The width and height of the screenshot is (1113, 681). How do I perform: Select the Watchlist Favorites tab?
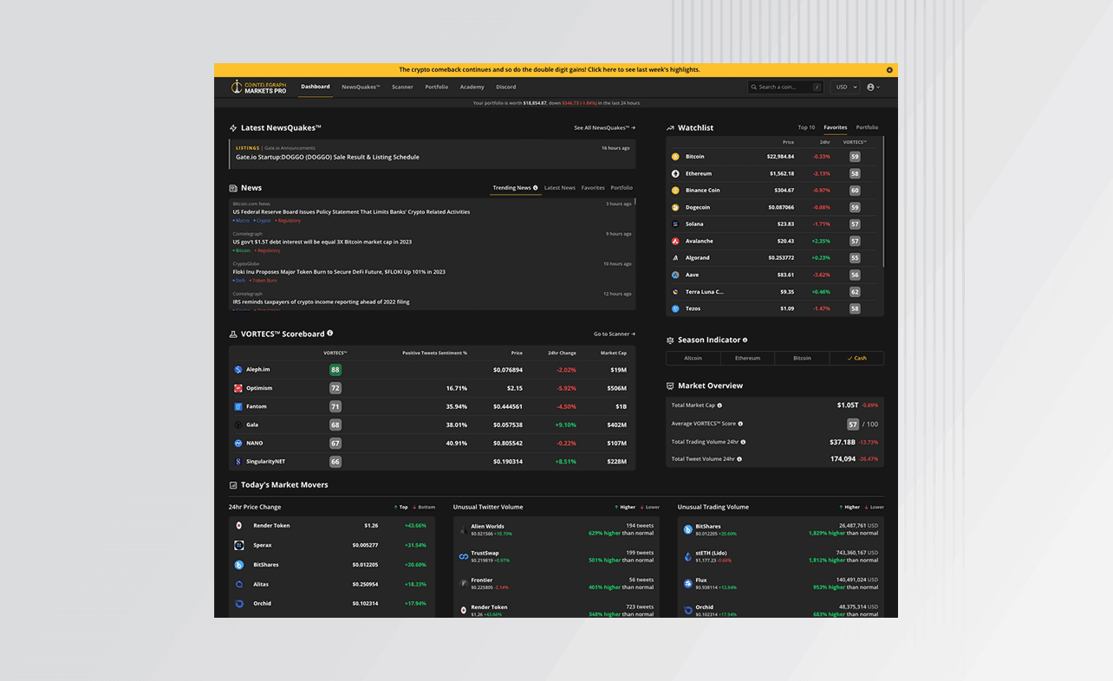tap(836, 128)
